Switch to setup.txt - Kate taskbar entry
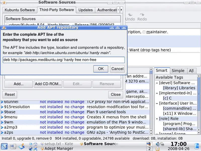Viewport: 201px width, 151px height. pos(57,144)
